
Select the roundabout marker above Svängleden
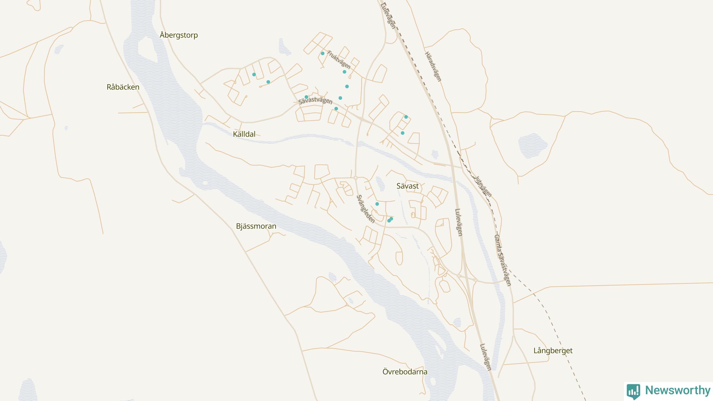click(356, 178)
